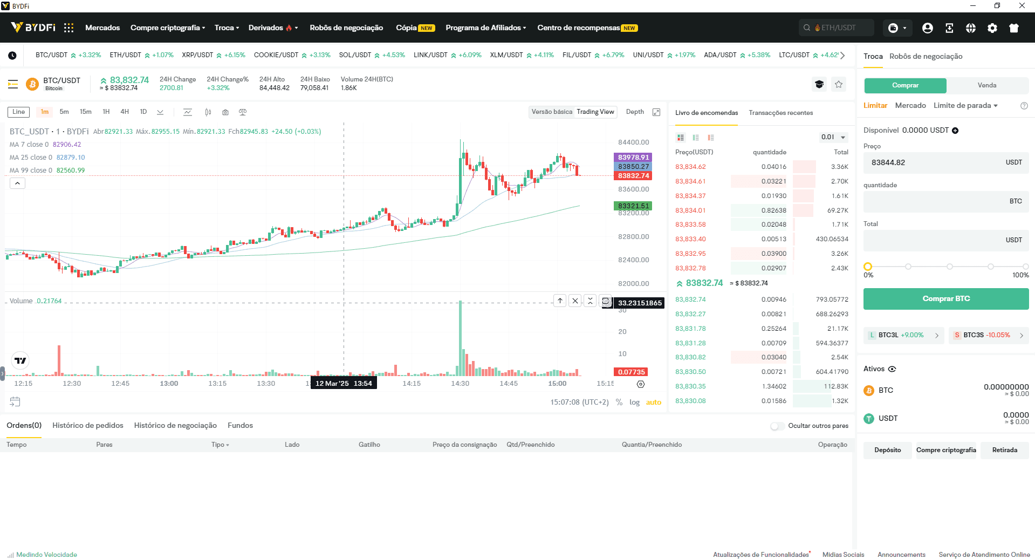Open the language globe icon
This screenshot has width=1035, height=559.
pos(971,28)
